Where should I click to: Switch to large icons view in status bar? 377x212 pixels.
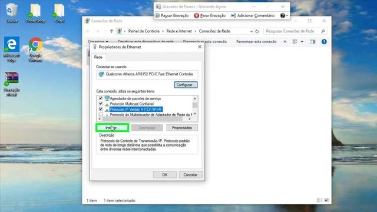pyautogui.click(x=326, y=200)
